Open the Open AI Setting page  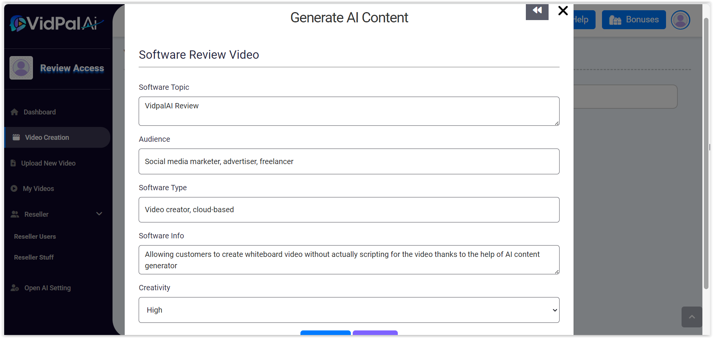[47, 288]
